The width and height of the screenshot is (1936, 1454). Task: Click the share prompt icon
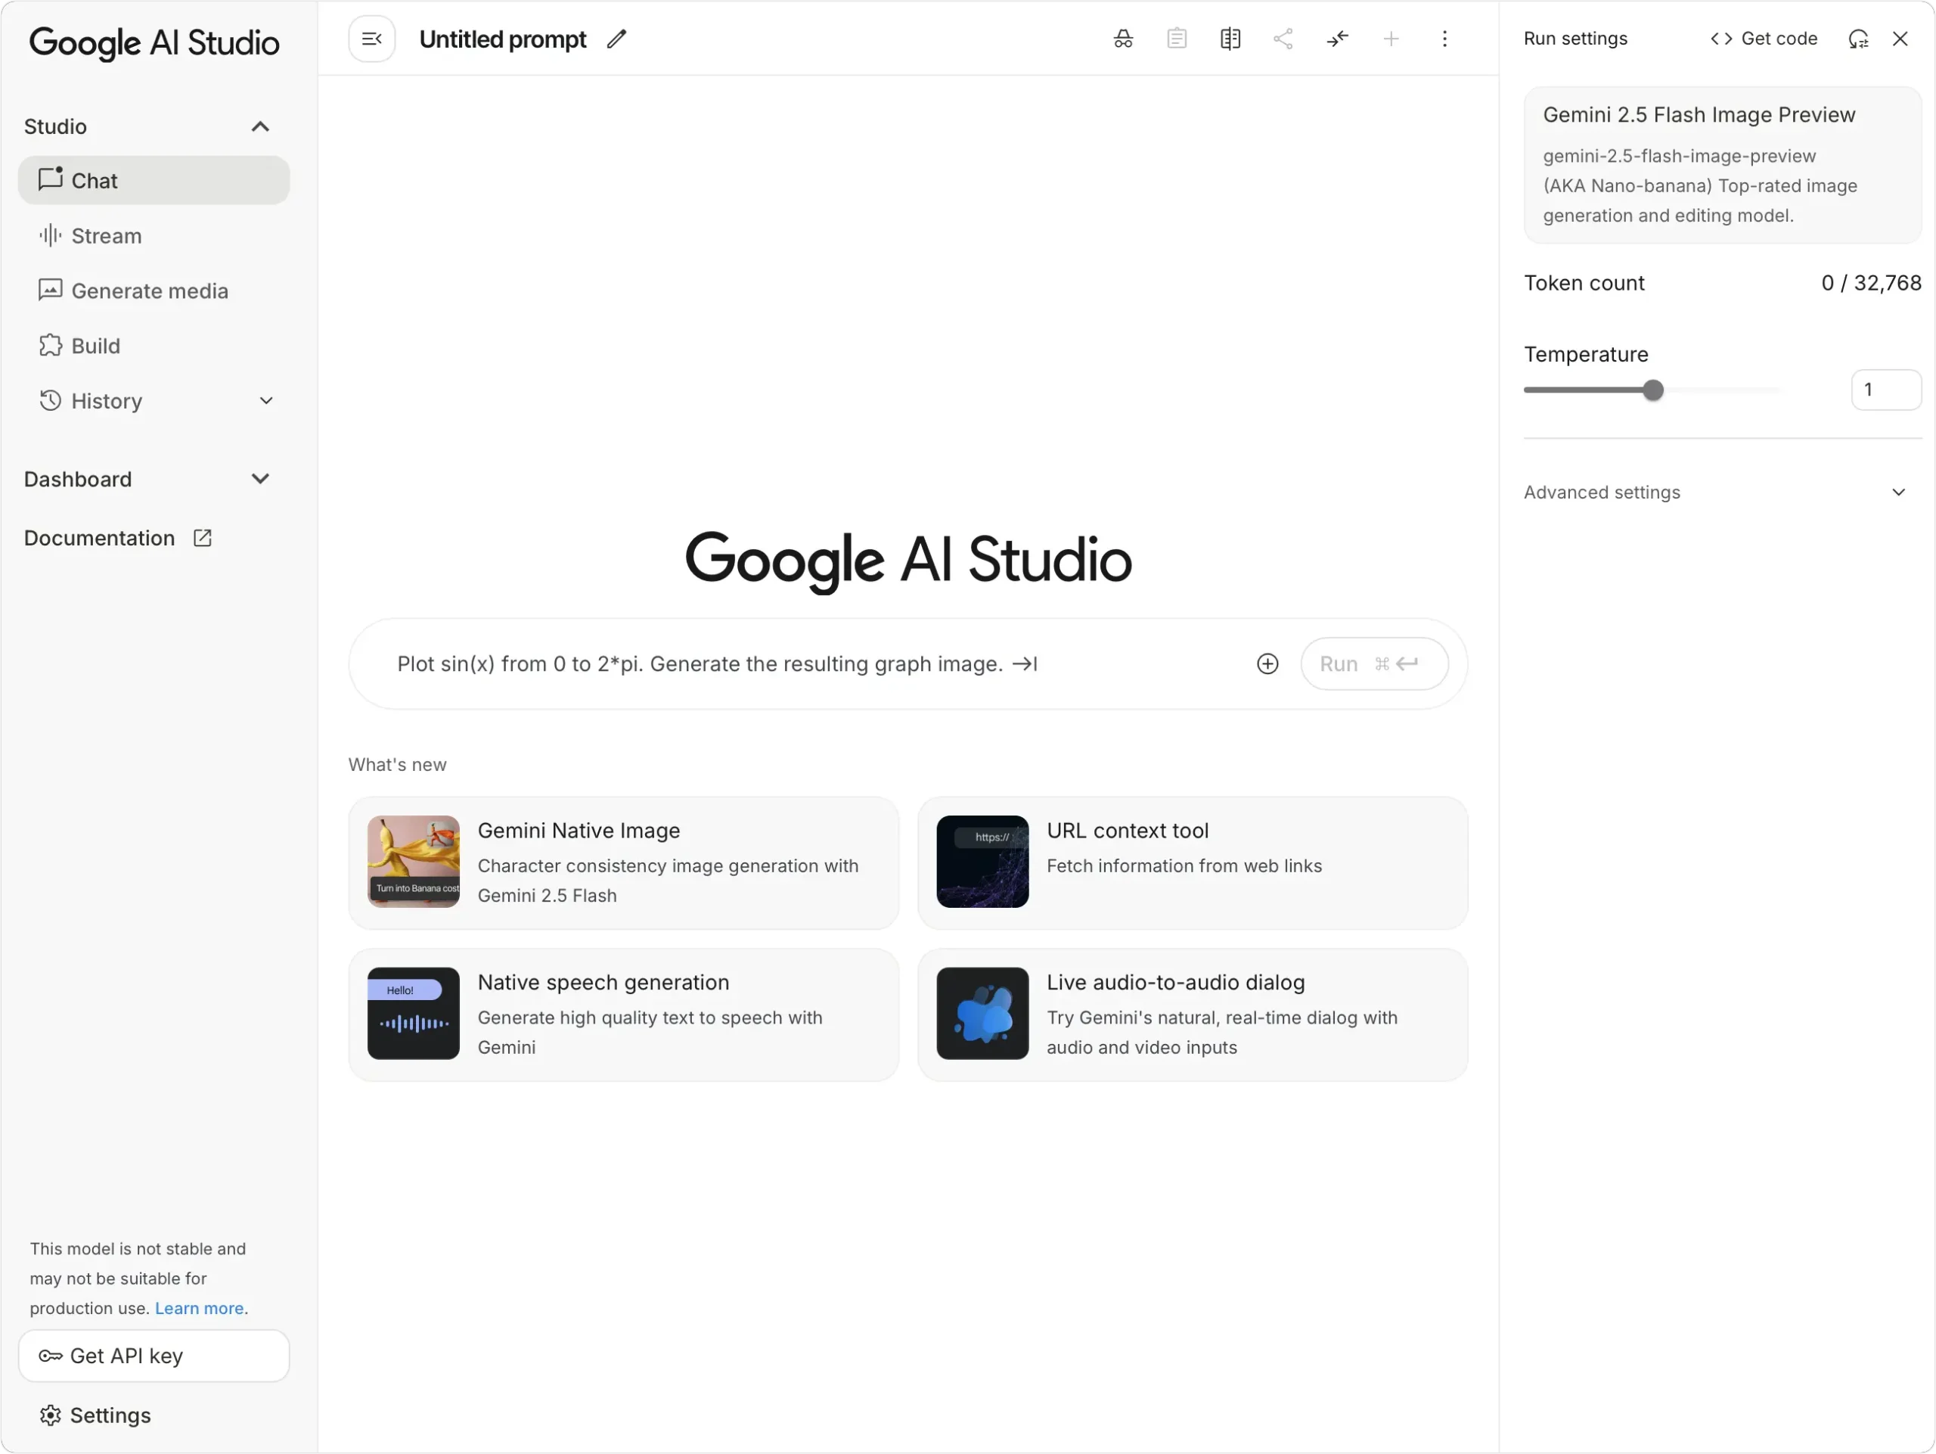click(x=1283, y=39)
